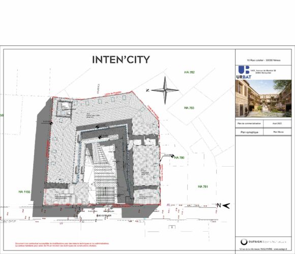Viewport: 295px width, 254px height.
Task: Click the Outsign circular logo
Action: [x=244, y=242]
